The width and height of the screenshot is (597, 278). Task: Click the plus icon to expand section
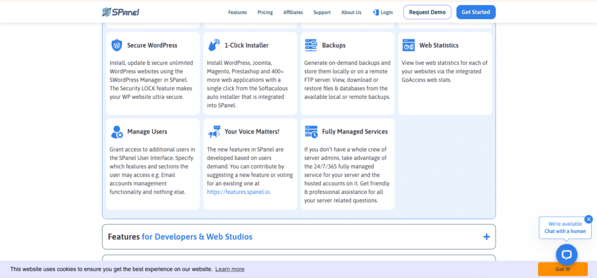coord(486,237)
